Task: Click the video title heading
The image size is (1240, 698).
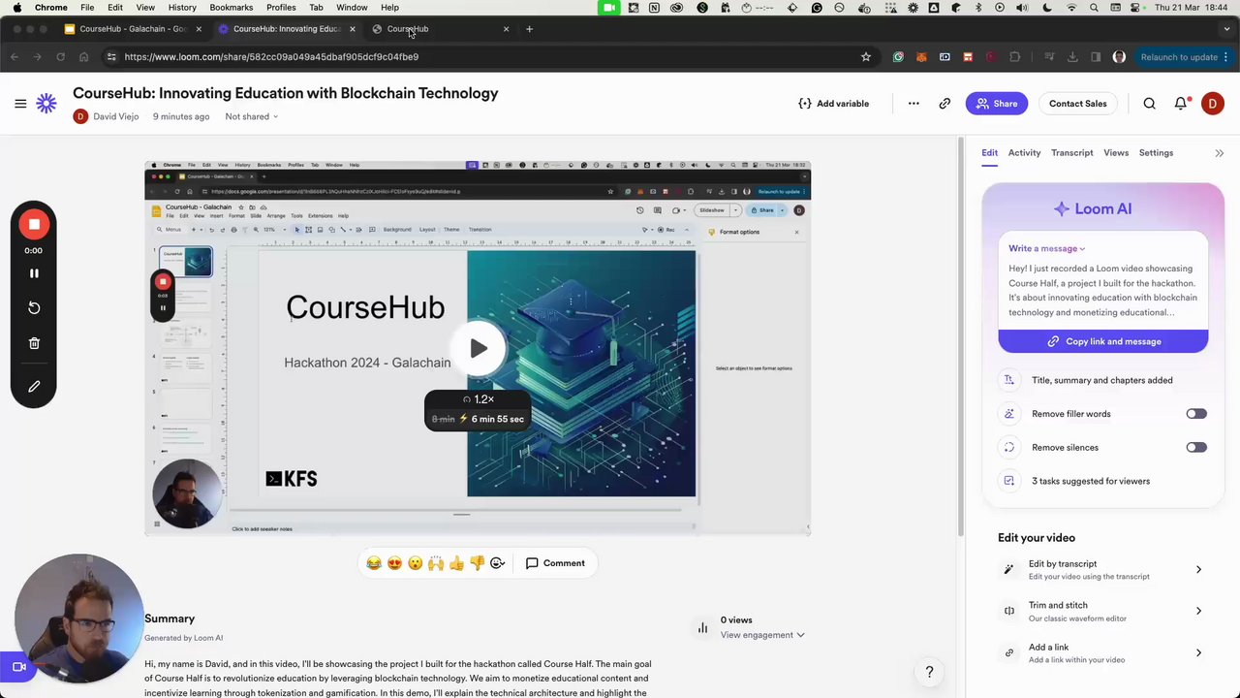Action: click(285, 94)
